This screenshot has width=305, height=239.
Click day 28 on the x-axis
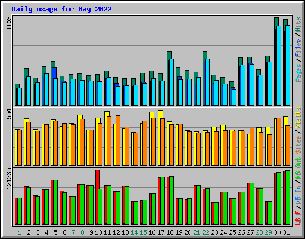(x=259, y=232)
